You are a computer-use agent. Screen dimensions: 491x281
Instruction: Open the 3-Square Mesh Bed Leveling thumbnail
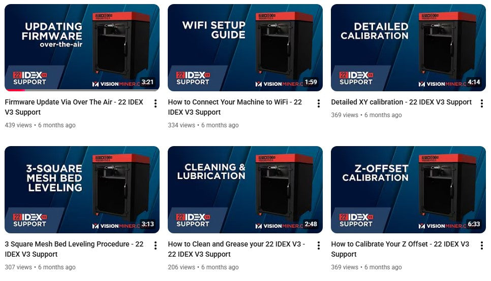(82, 189)
